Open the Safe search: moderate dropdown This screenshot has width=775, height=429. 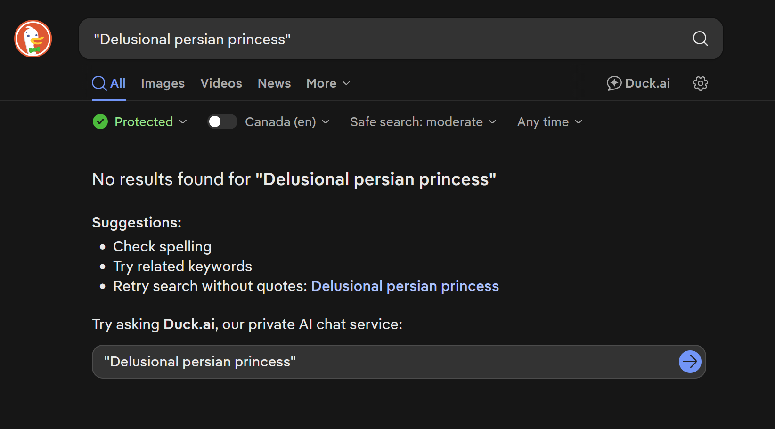pyautogui.click(x=423, y=122)
